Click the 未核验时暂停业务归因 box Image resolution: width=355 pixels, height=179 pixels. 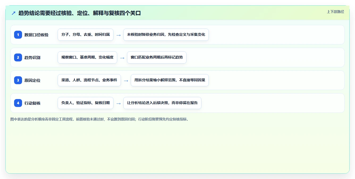166,35
